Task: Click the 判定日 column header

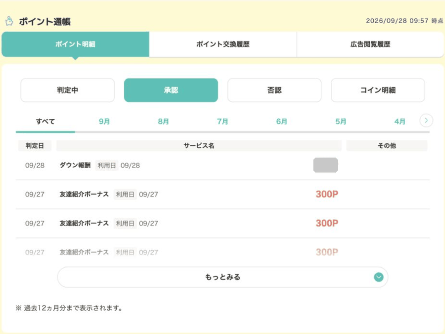Action: [x=35, y=145]
